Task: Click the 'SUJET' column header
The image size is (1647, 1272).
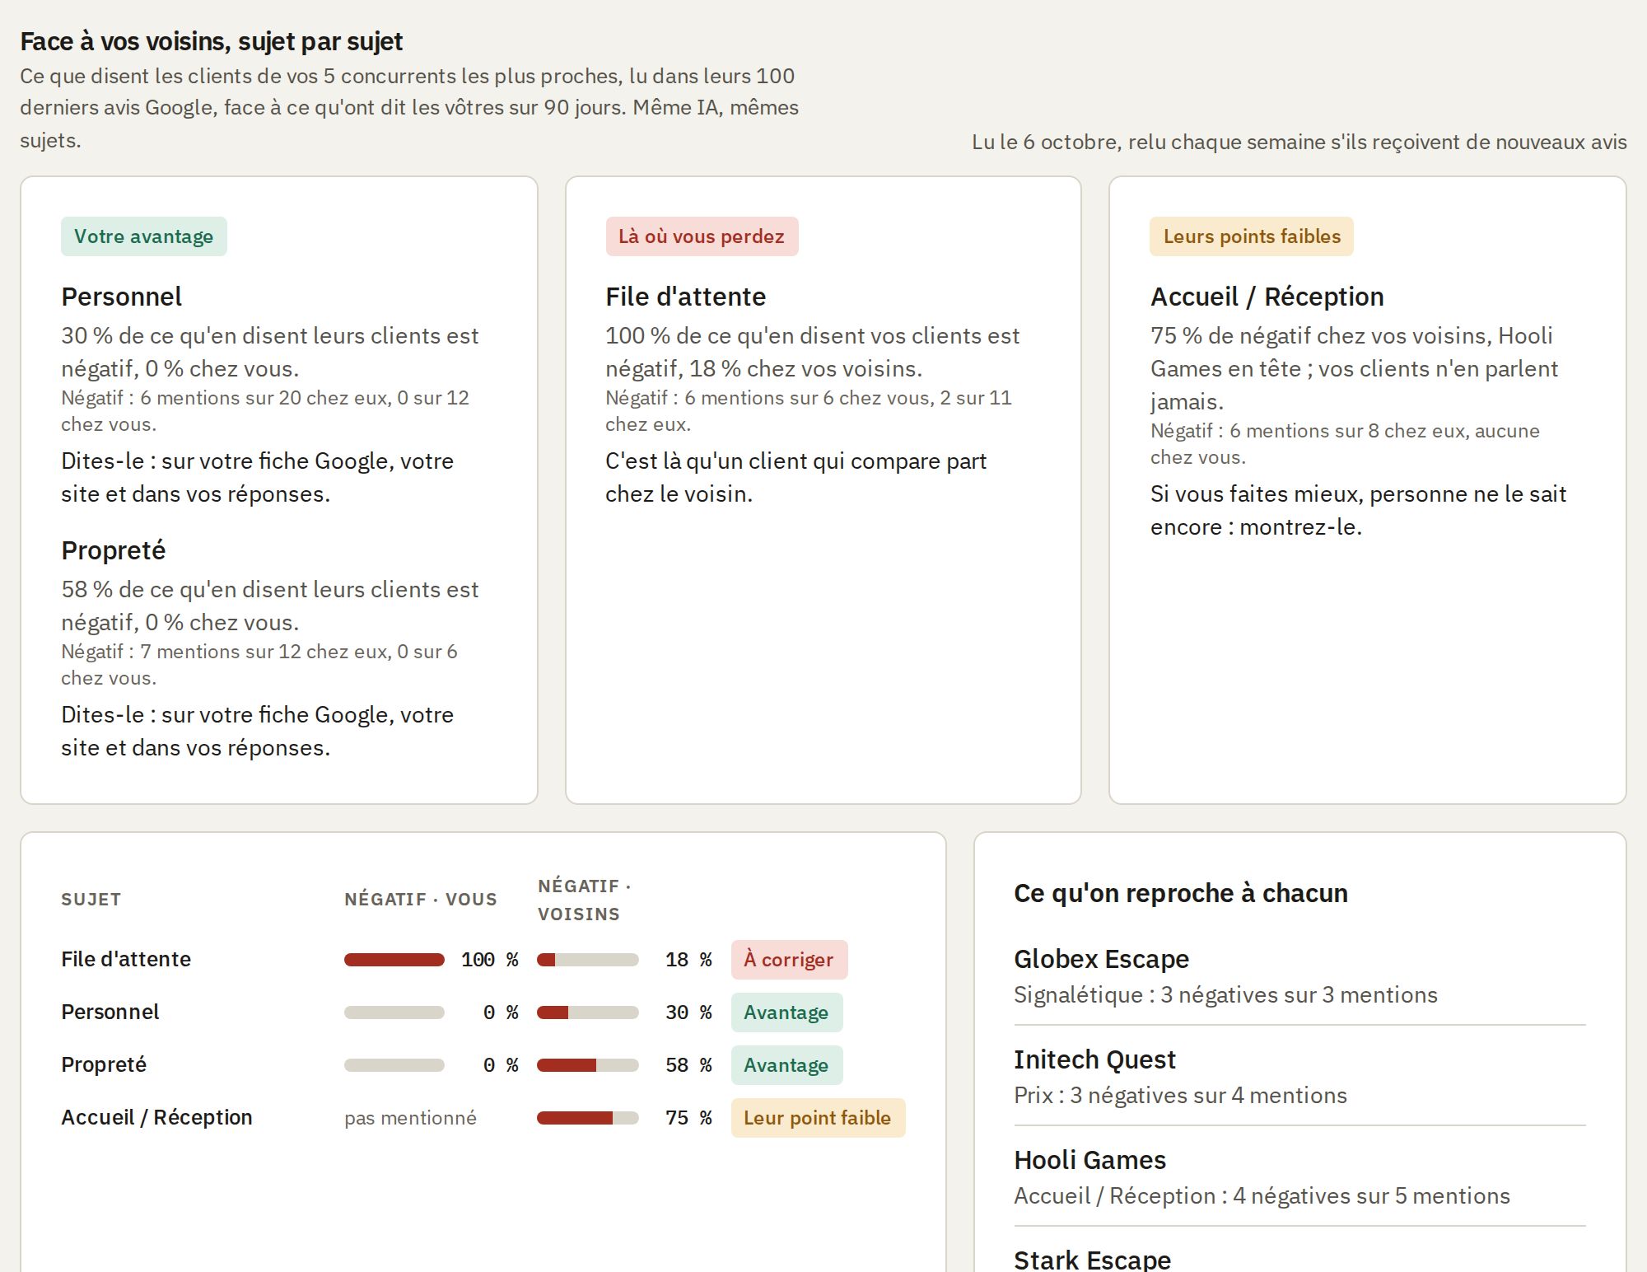Action: (91, 900)
